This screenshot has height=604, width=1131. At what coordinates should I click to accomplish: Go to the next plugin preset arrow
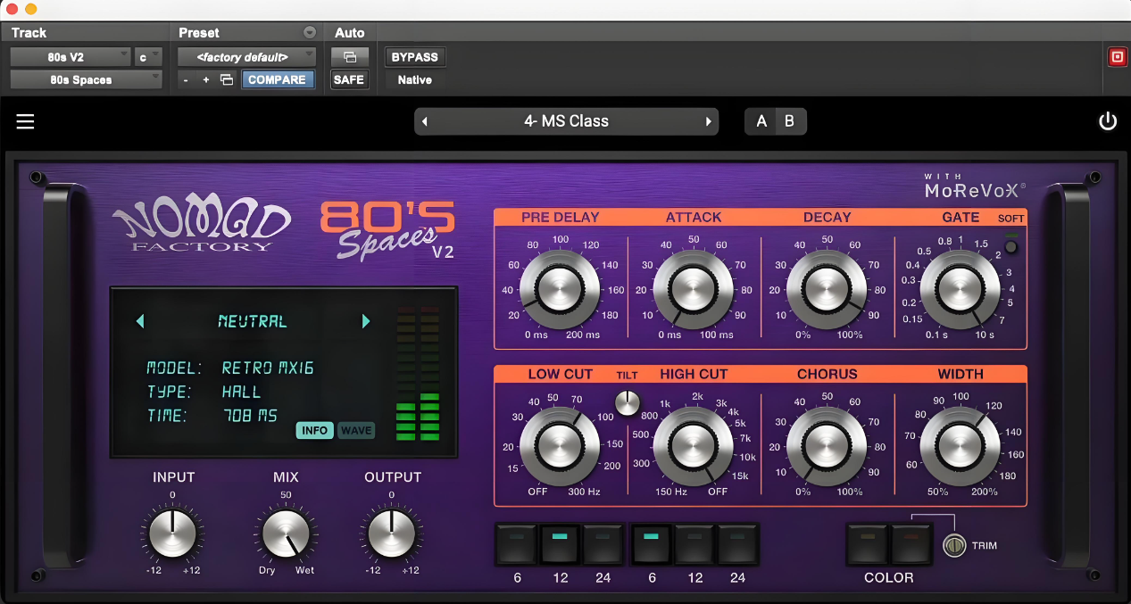click(709, 121)
